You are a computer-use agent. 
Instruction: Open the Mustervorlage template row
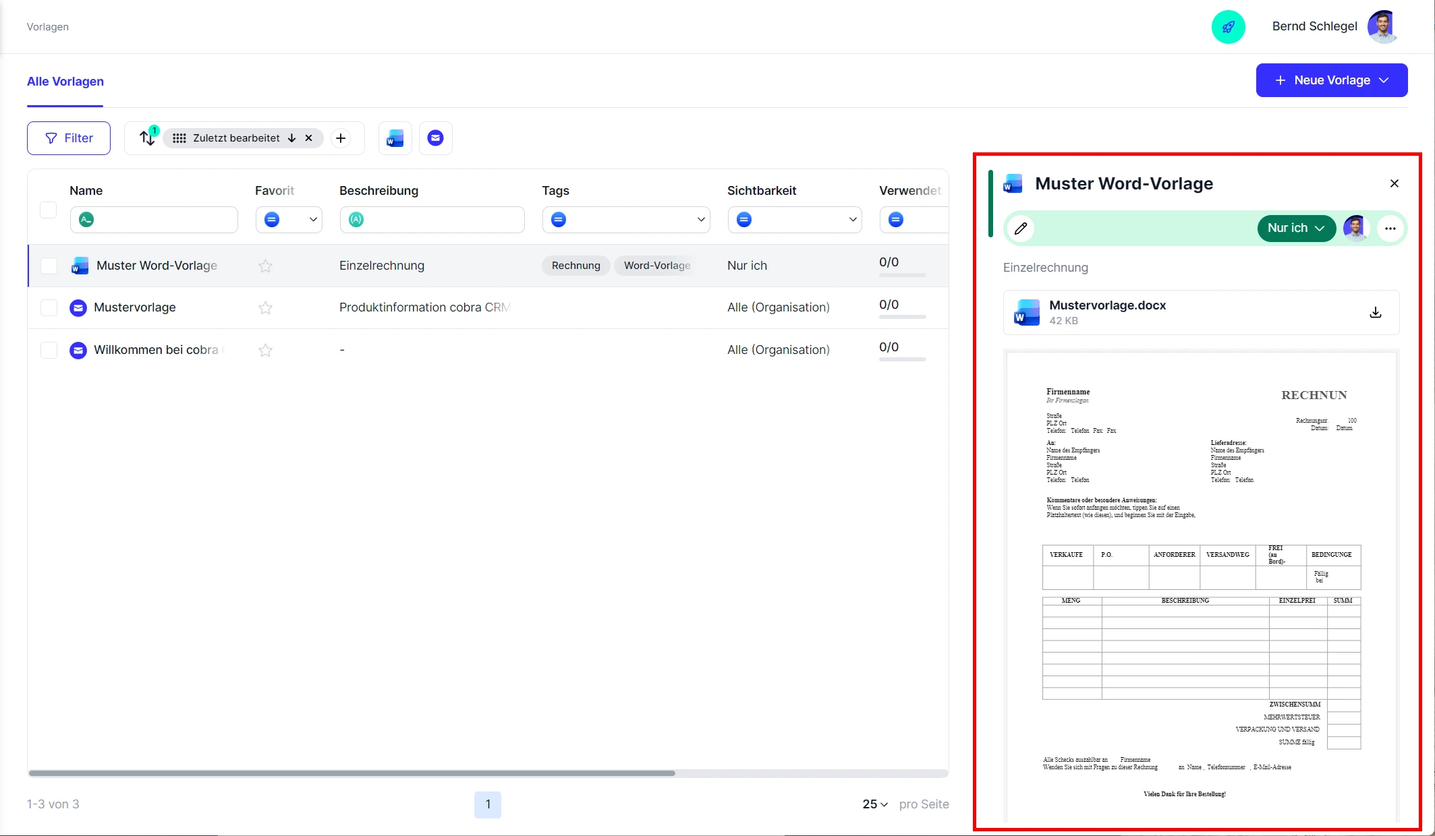coord(135,308)
